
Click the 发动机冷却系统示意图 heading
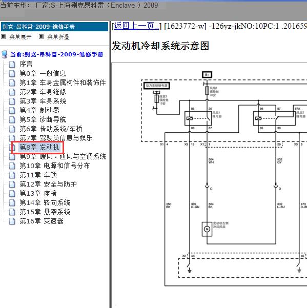tap(160, 46)
